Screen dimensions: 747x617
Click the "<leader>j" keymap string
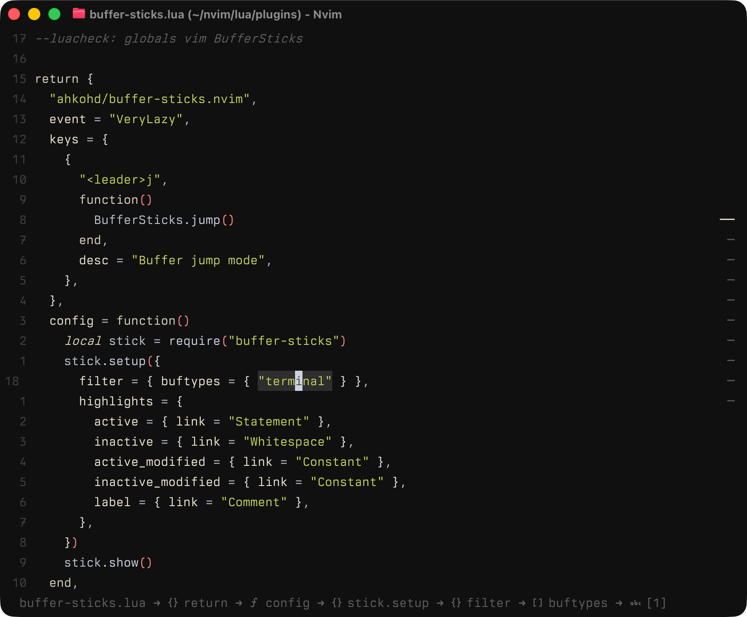tap(120, 180)
